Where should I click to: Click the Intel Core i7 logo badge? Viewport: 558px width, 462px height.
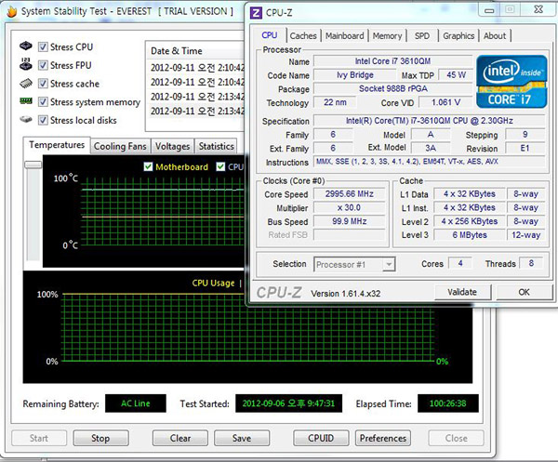(511, 82)
